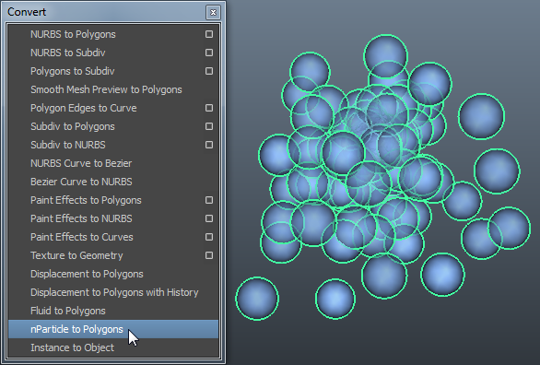Open Paint Effects to NURBS option box
This screenshot has width=540, height=365.
[208, 218]
